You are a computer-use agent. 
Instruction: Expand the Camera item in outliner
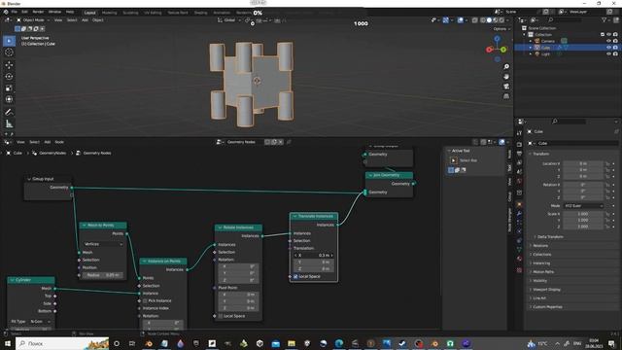(531, 41)
